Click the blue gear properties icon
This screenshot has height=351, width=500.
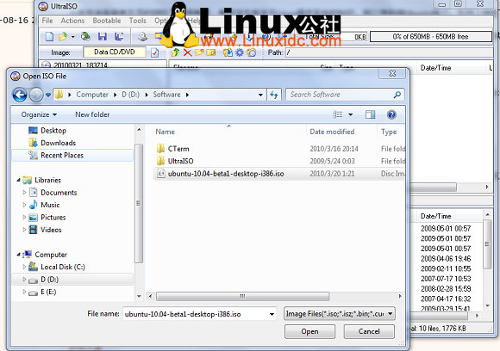240,52
